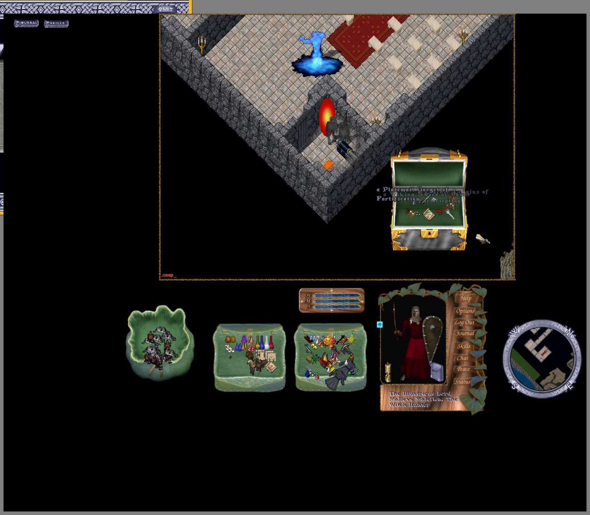The height and width of the screenshot is (515, 590).
Task: Open the Status bar from the paperdoll
Action: click(x=462, y=381)
